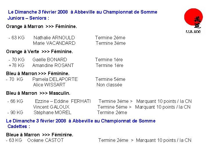Click the name Amandine ROSANT
Image resolution: width=209 pixels, height=156 pixels.
tap(53, 66)
